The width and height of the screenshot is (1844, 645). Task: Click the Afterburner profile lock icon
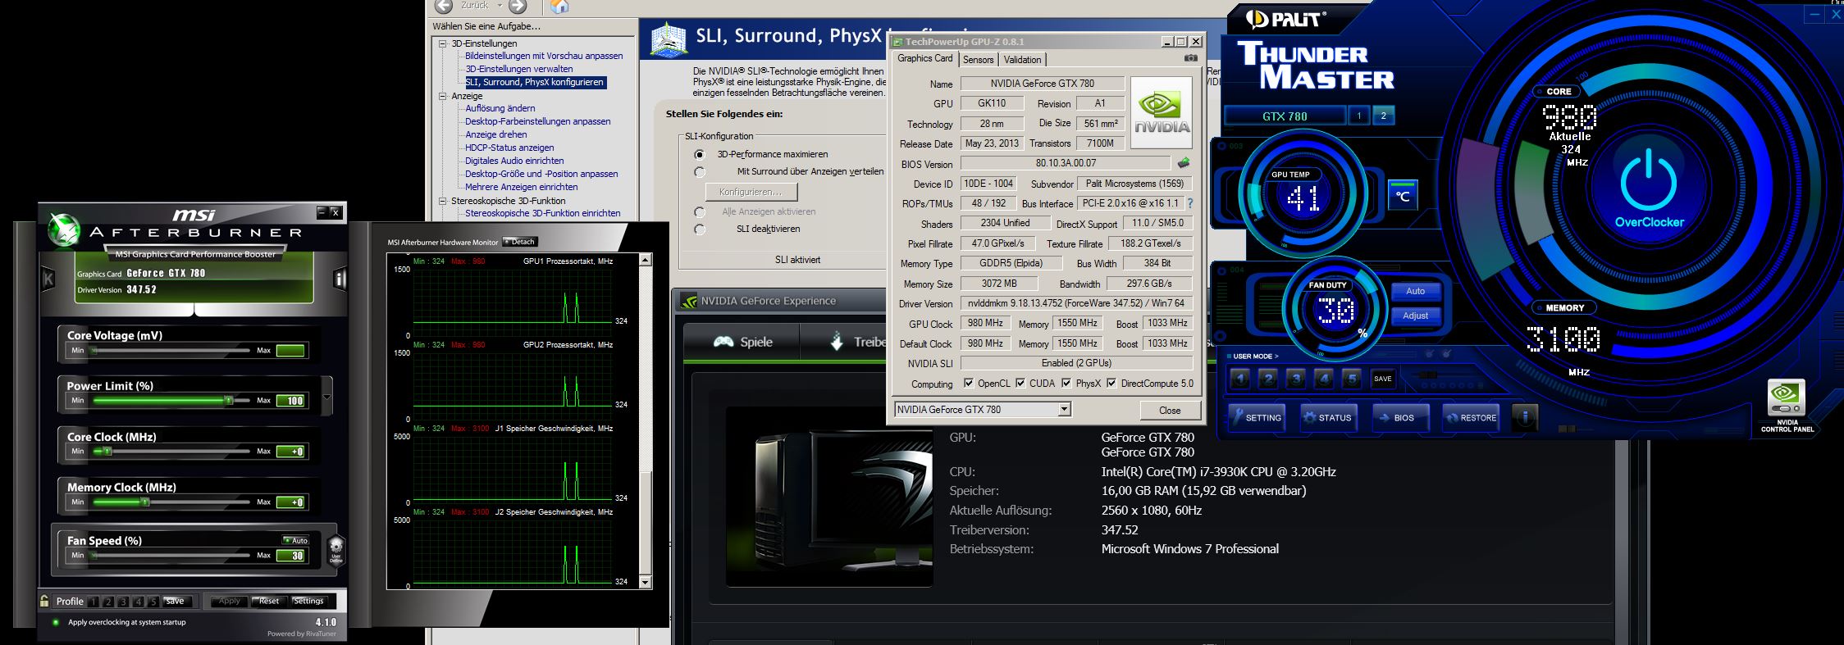click(x=44, y=601)
